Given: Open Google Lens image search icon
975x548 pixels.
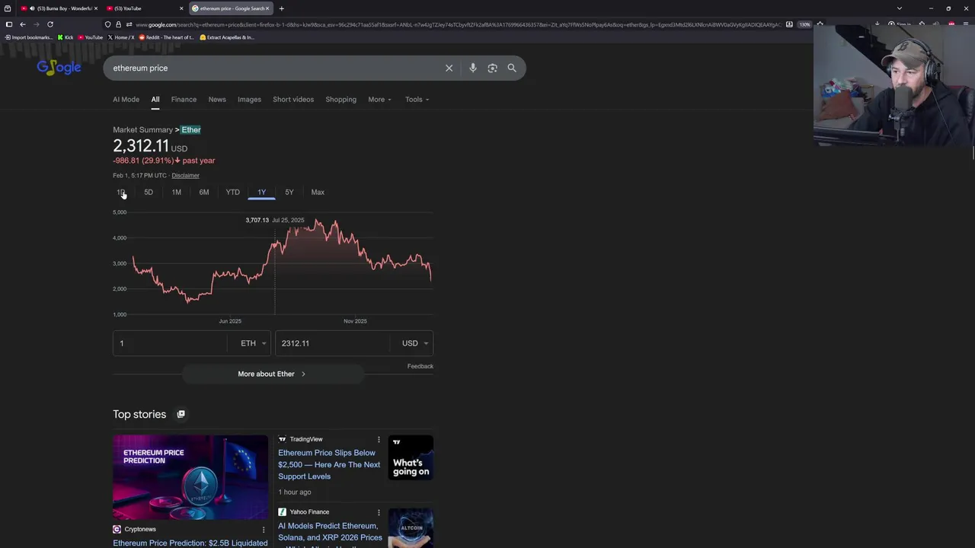Looking at the screenshot, I should click(x=492, y=68).
